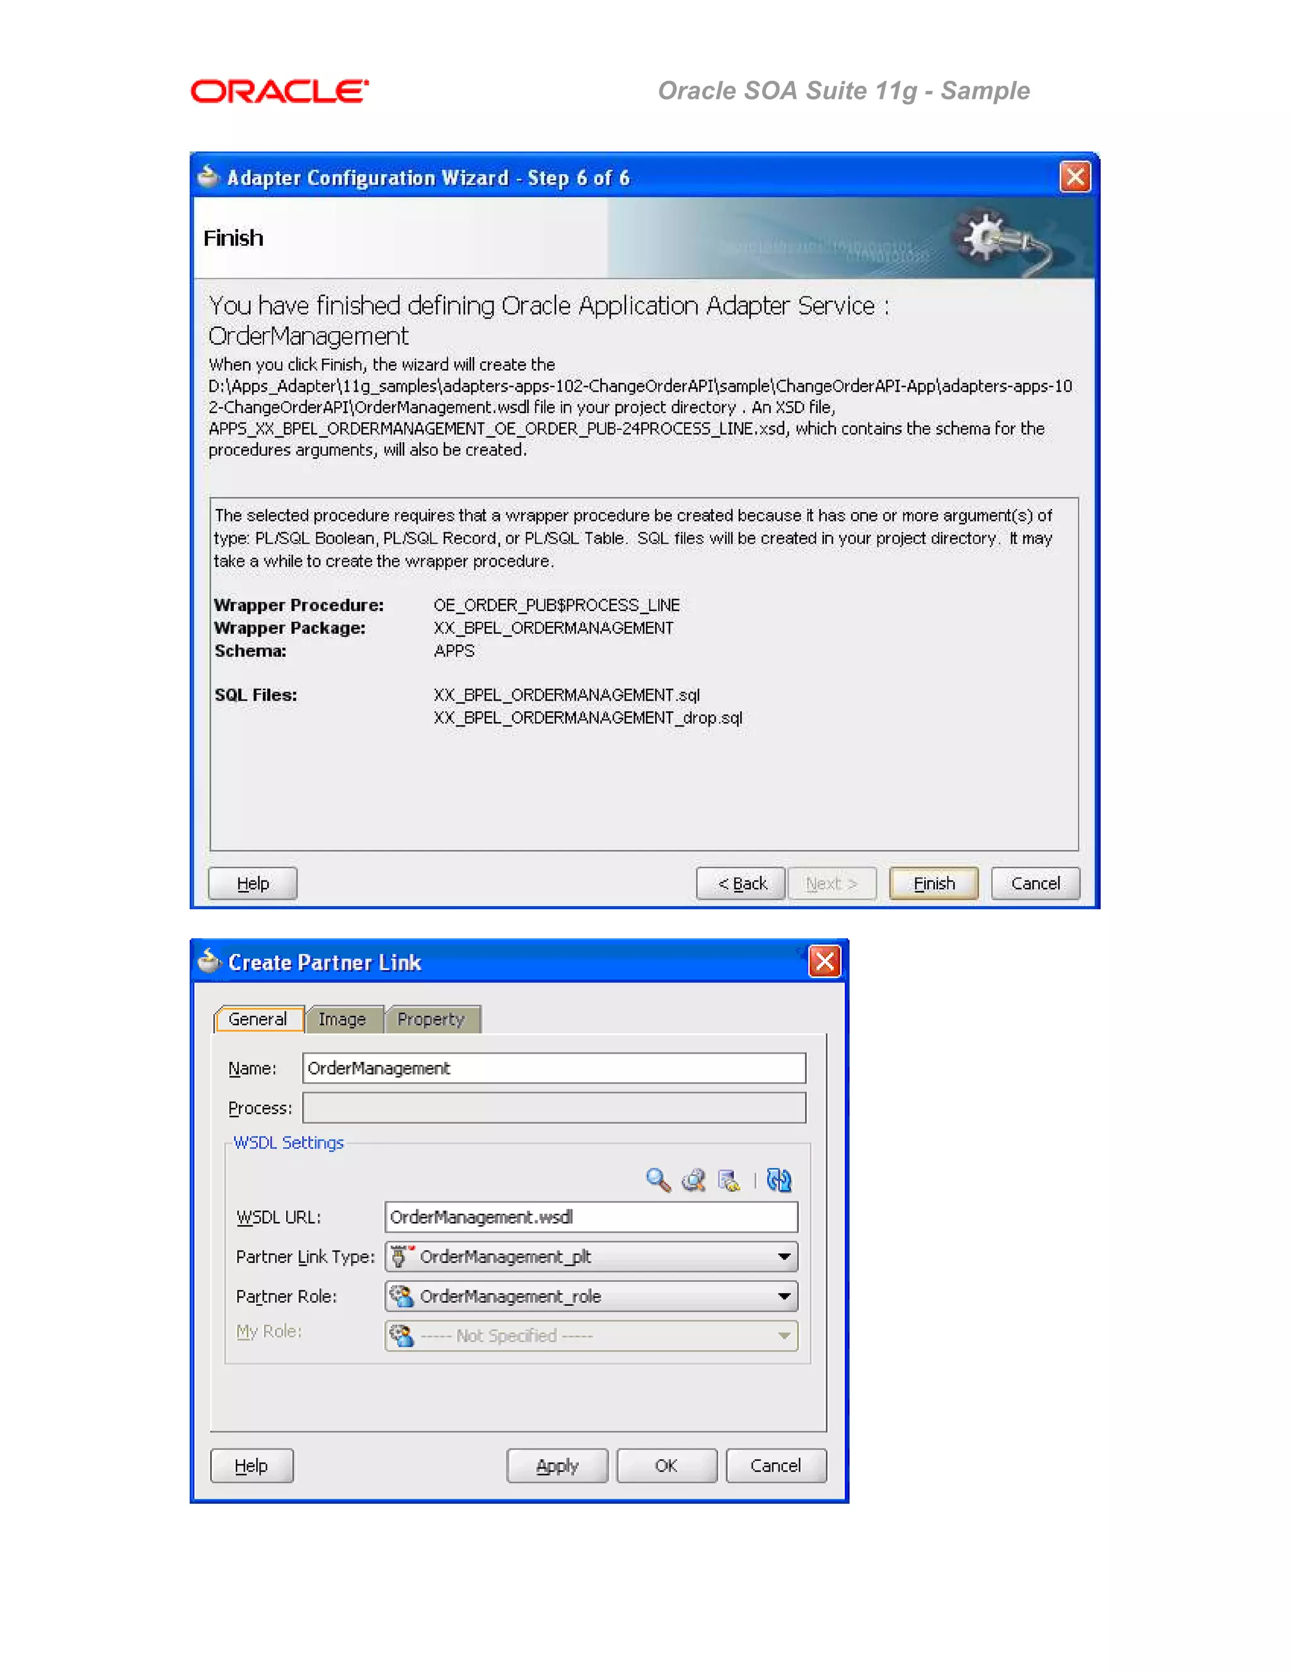The width and height of the screenshot is (1291, 1671).
Task: Click the Wrapper Procedure label
Action: 299,605
